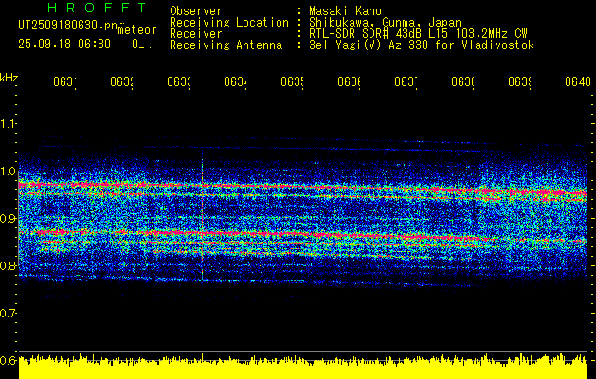
Task: Click the 0638 time axis label
Action: (x=462, y=81)
